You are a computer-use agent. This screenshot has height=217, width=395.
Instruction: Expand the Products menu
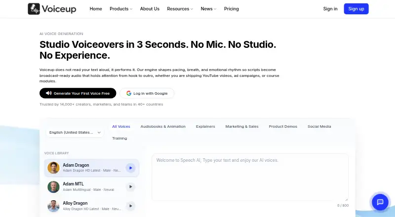click(x=121, y=9)
